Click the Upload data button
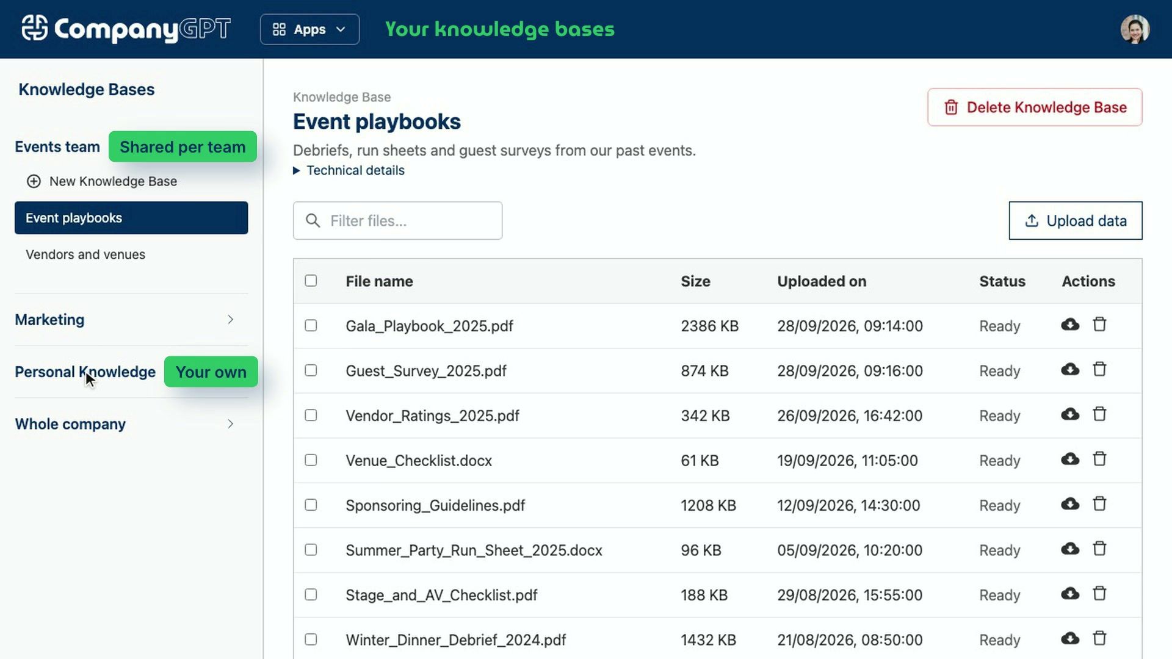Screen dimensions: 1172x659 (x=1075, y=220)
